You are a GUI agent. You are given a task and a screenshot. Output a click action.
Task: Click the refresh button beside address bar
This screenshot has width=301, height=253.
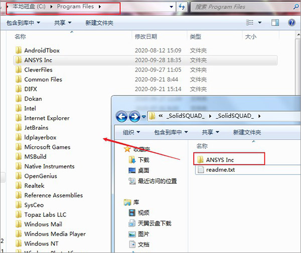point(182,7)
